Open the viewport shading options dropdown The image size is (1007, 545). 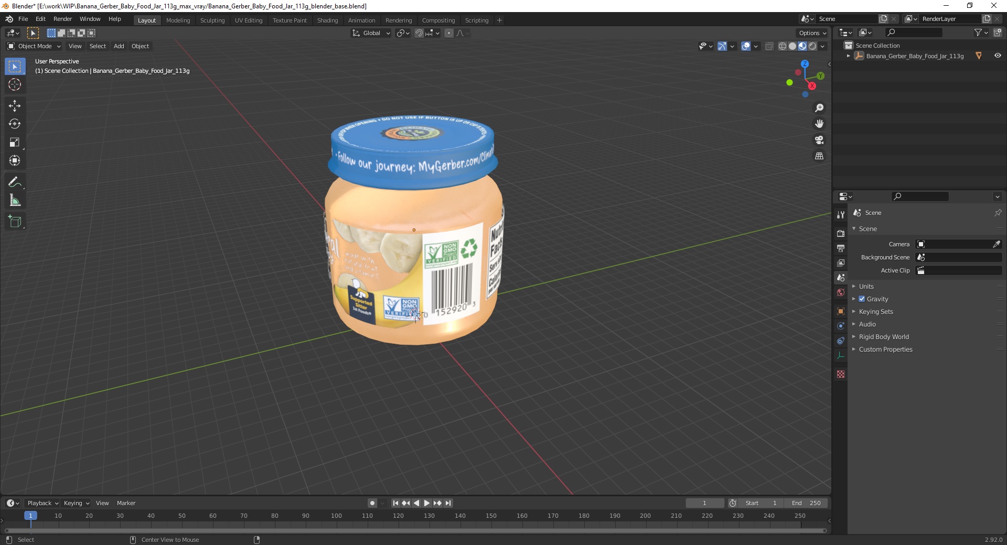point(823,46)
